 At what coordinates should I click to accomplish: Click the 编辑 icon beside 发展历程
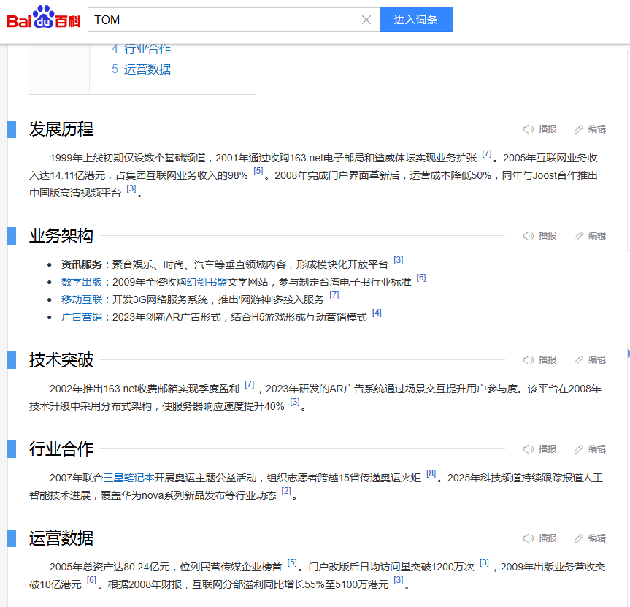590,129
